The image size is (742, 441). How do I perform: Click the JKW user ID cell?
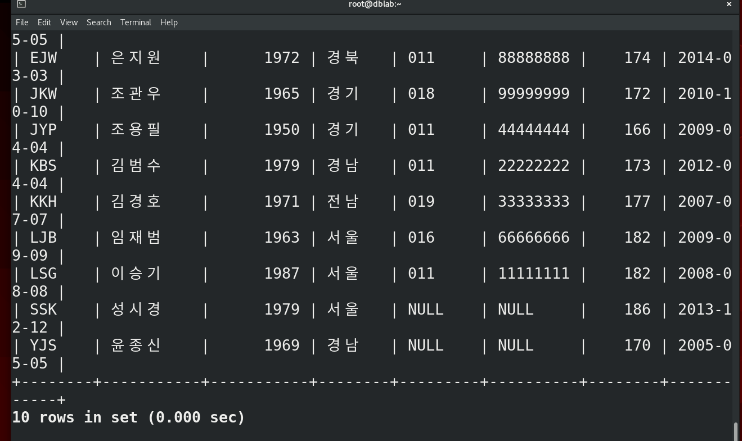tap(43, 94)
